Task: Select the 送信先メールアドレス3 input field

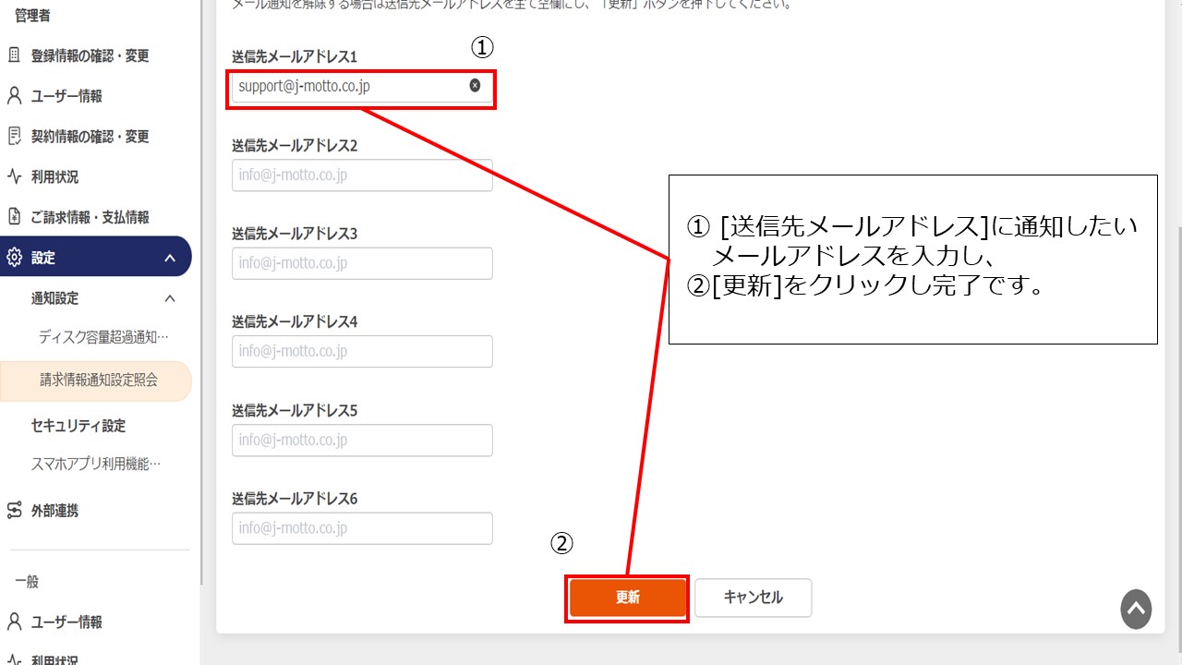Action: [x=362, y=263]
